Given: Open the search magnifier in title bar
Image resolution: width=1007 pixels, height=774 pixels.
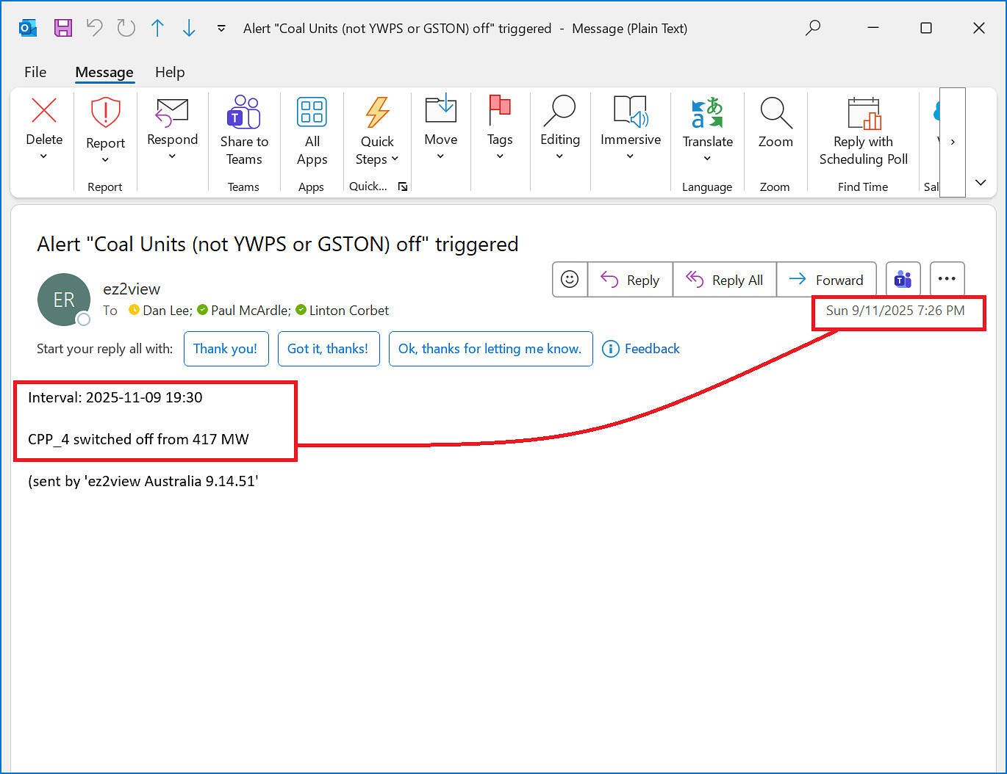Looking at the screenshot, I should click(812, 28).
